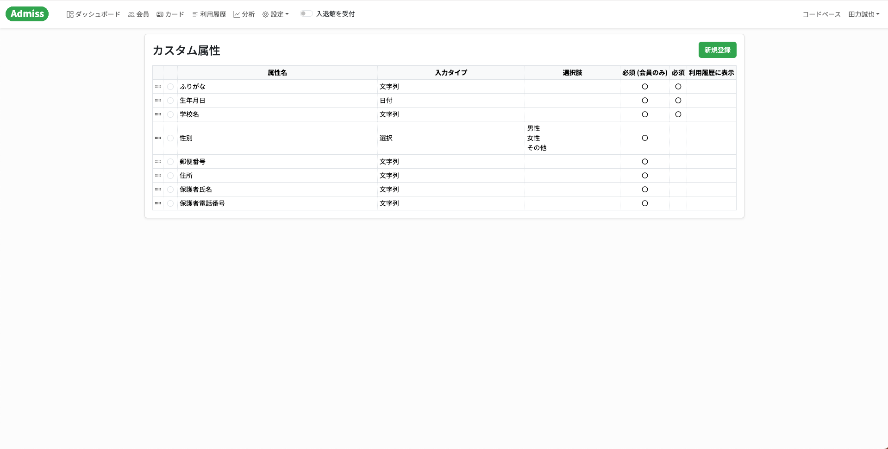Viewport: 888px width, 449px height.
Task: Go to the 会員 members page
Action: pos(138,14)
